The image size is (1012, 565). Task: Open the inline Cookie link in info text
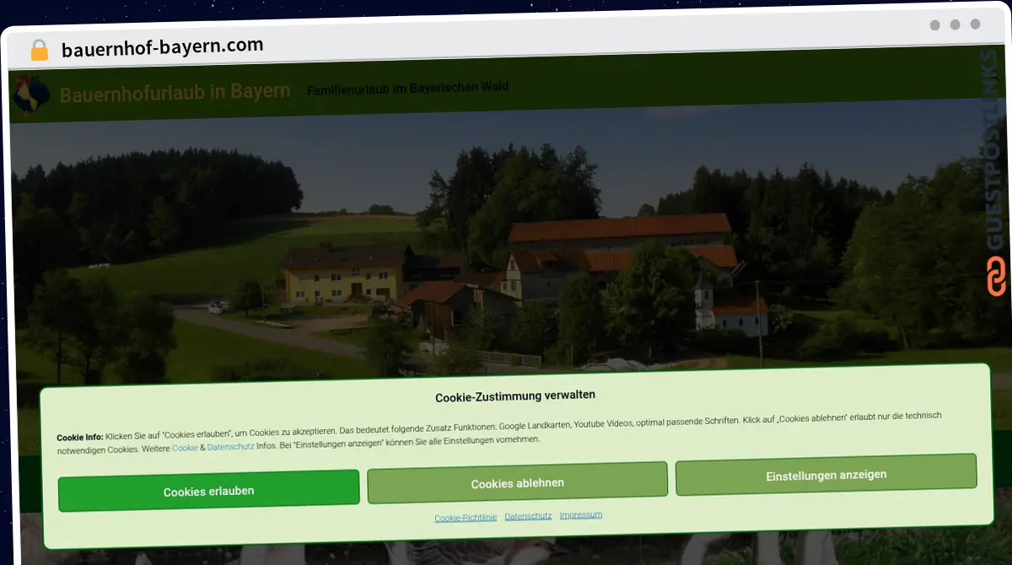coord(185,448)
